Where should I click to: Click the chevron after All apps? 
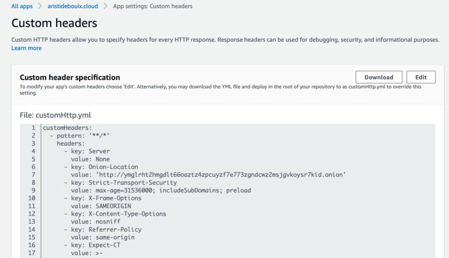(x=40, y=6)
